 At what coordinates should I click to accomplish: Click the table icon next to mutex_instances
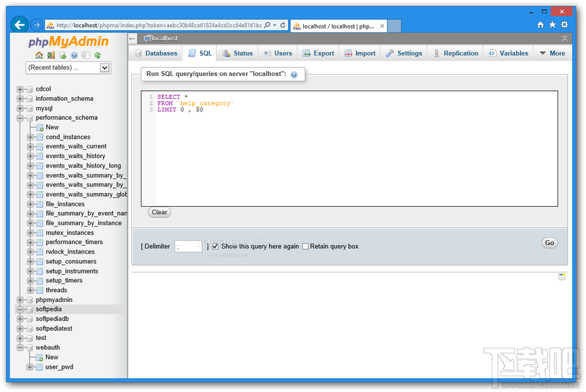click(x=40, y=233)
